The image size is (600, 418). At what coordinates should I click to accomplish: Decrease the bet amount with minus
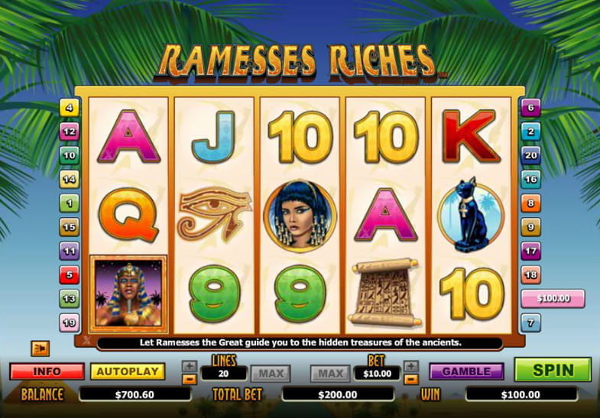click(411, 379)
